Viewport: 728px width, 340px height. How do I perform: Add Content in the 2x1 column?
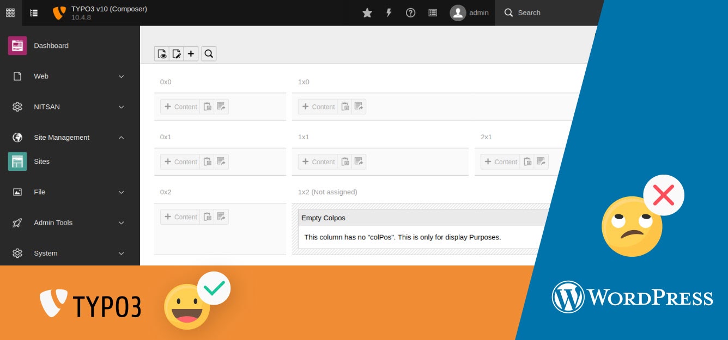pyautogui.click(x=501, y=161)
